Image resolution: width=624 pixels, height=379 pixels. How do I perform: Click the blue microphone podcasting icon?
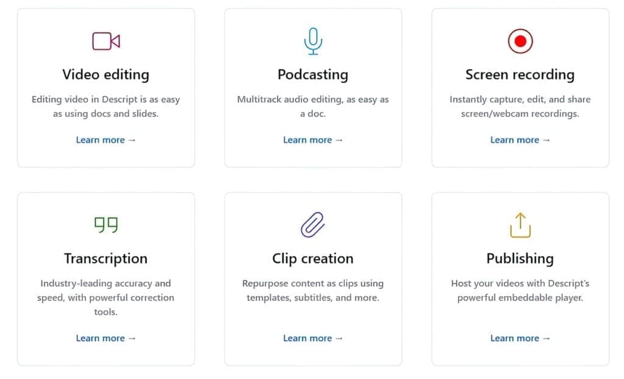pyautogui.click(x=313, y=41)
